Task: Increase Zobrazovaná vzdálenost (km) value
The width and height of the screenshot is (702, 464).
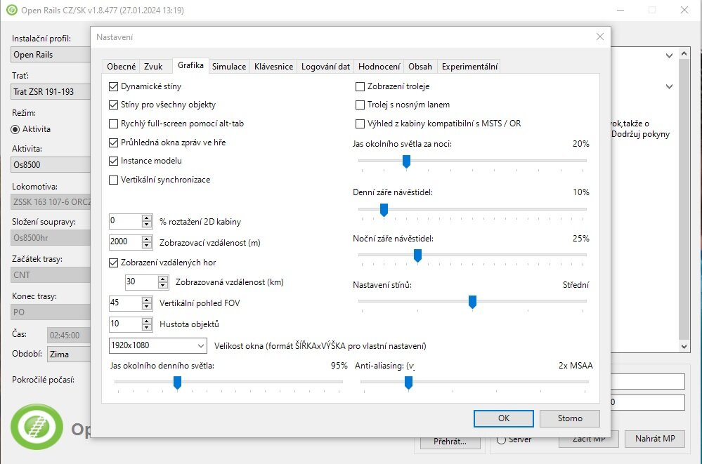Action: 163,279
